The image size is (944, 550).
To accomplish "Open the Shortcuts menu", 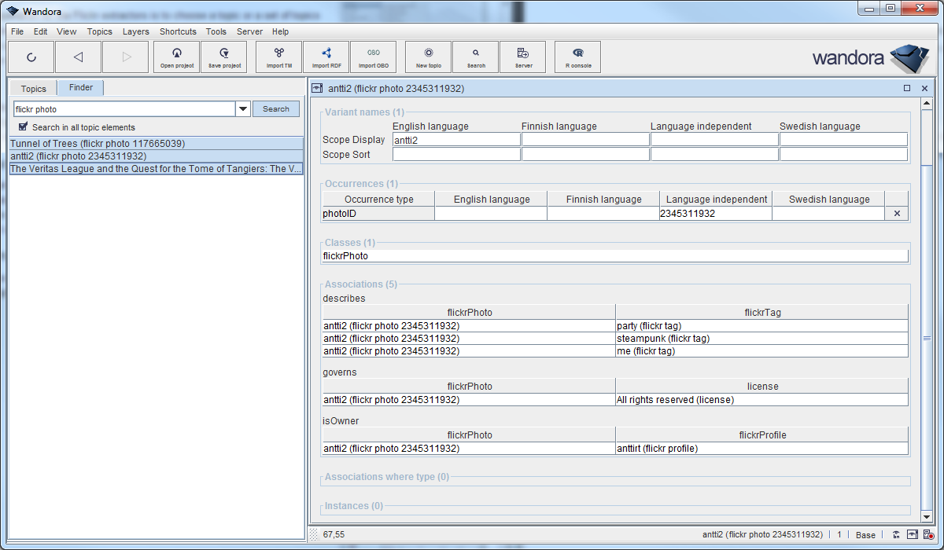I will coord(178,31).
